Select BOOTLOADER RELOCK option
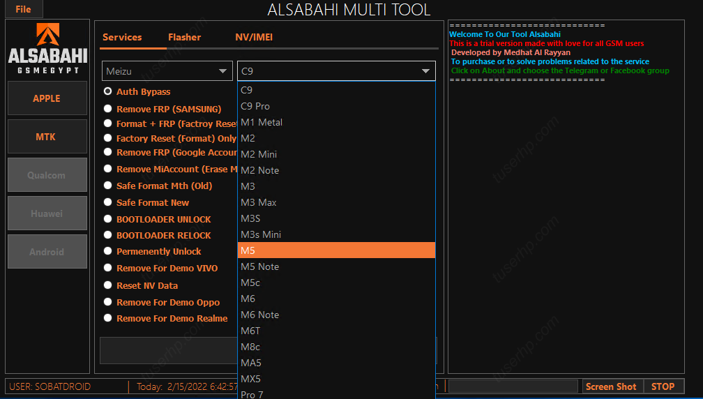The height and width of the screenshot is (399, 703). coord(158,235)
